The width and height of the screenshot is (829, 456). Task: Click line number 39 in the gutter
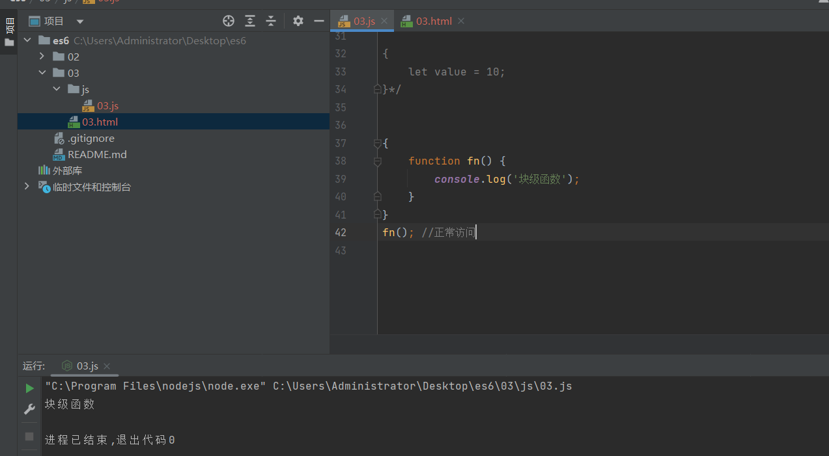point(341,179)
